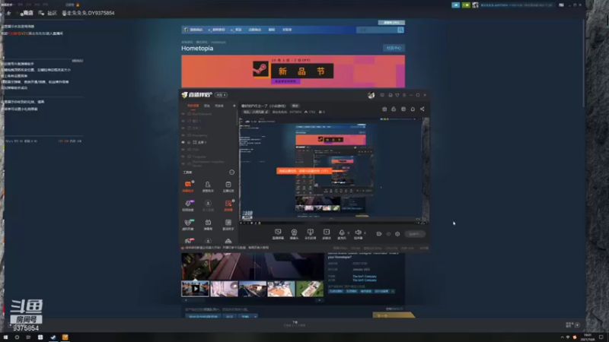
Task: Click the first The Isn't Company developer link
Action: coord(365,277)
